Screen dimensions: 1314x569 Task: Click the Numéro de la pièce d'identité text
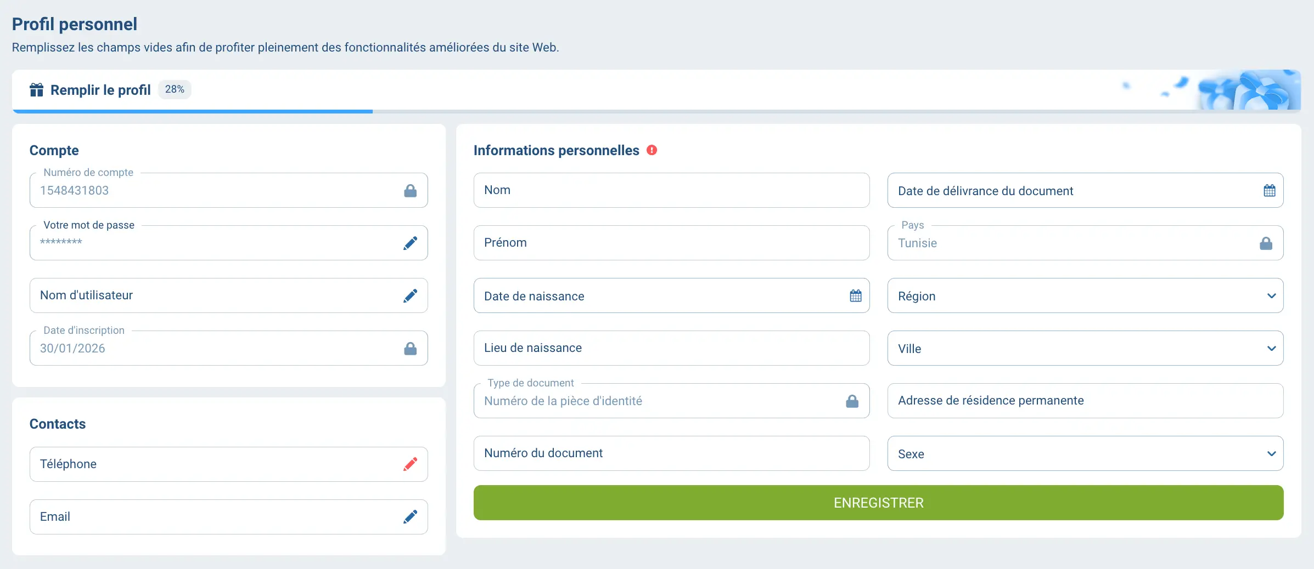pyautogui.click(x=563, y=401)
